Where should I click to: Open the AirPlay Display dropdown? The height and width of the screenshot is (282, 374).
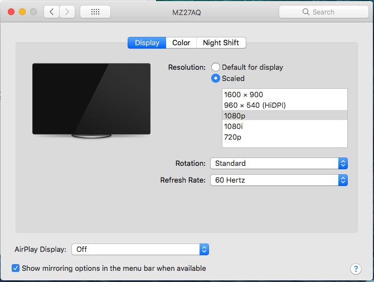click(x=140, y=250)
